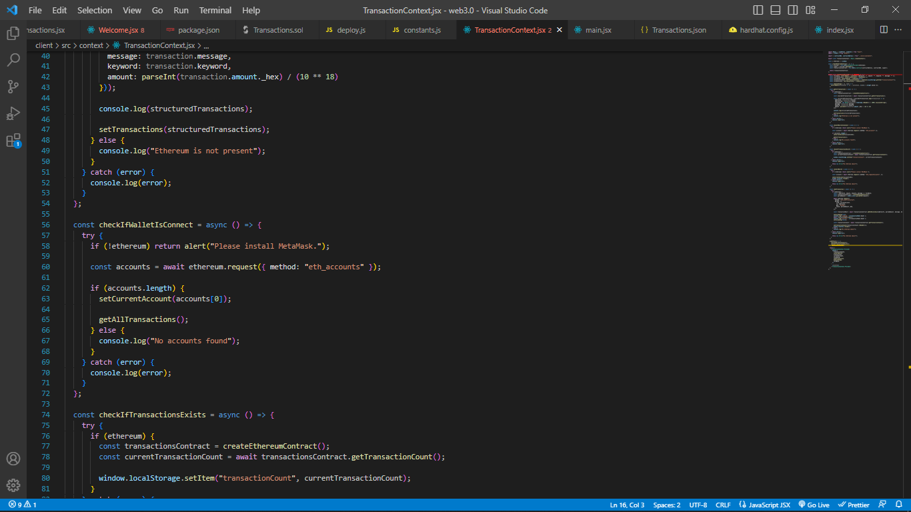This screenshot has height=512, width=911.
Task: Toggle the Primary Side Bar visibility
Action: pyautogui.click(x=758, y=10)
